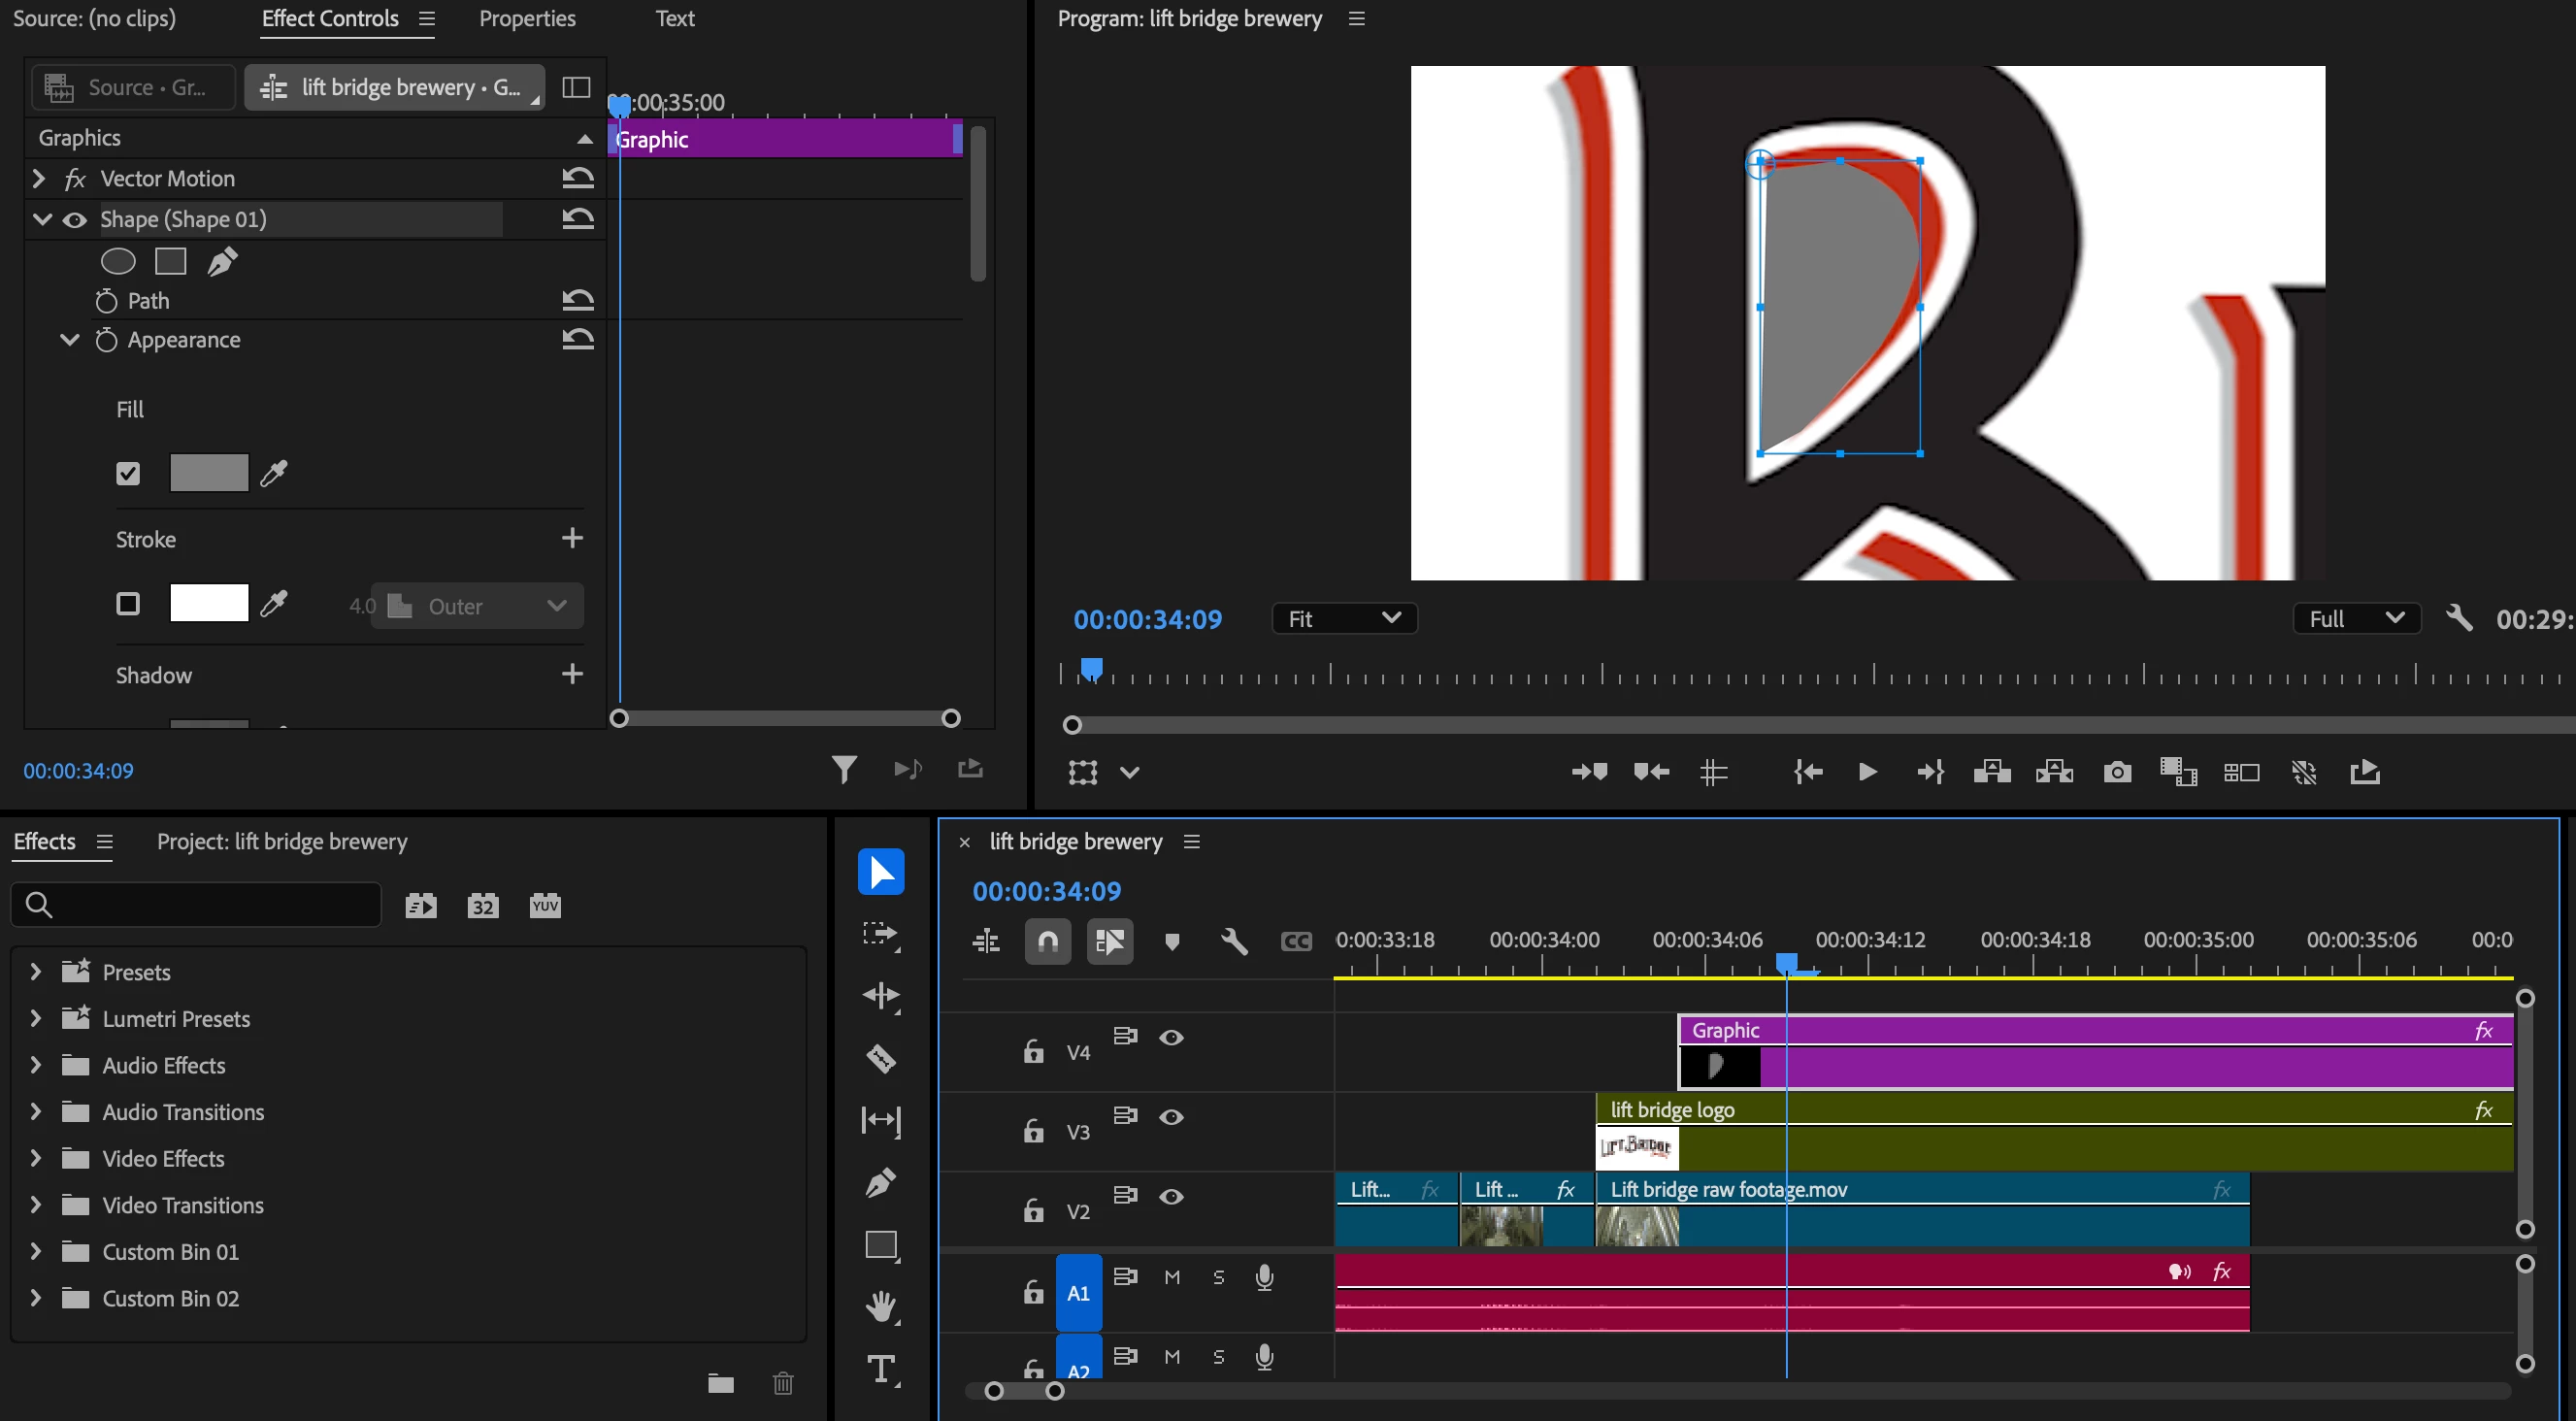
Task: Open timeline display settings wrench
Action: [1234, 941]
